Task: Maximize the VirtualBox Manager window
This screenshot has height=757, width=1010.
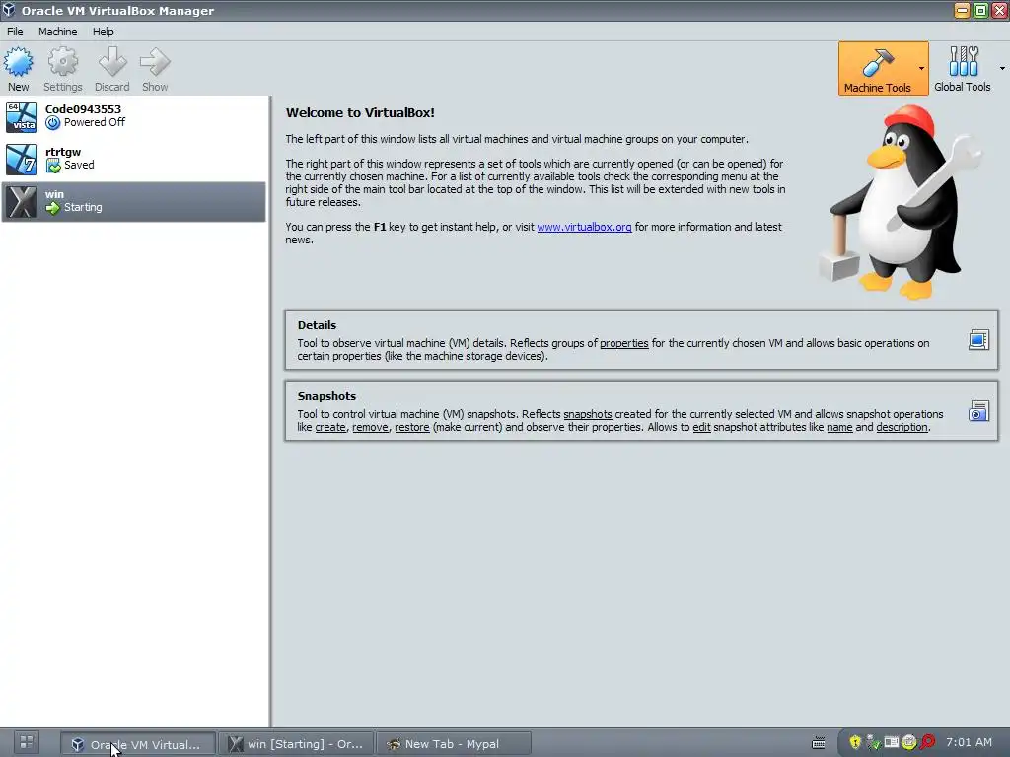Action: pyautogui.click(x=980, y=10)
